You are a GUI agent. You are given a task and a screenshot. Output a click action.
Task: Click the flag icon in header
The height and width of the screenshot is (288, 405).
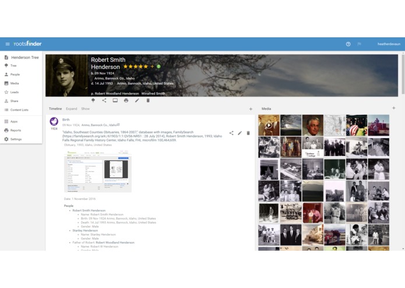[359, 44]
